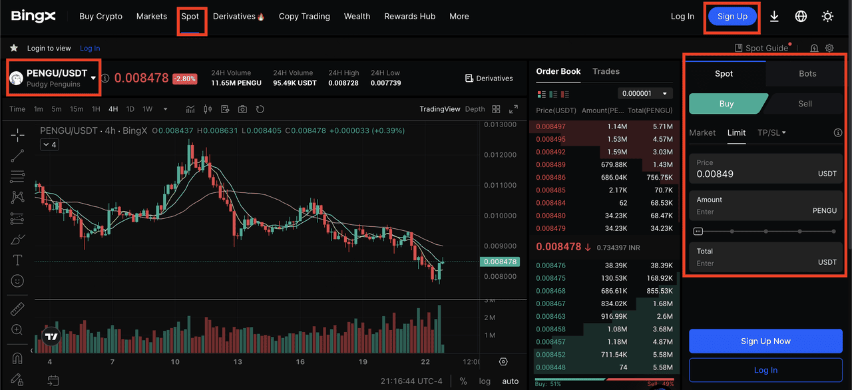Select the crosshair cursor tool
This screenshot has height=390, width=852.
tap(17, 134)
